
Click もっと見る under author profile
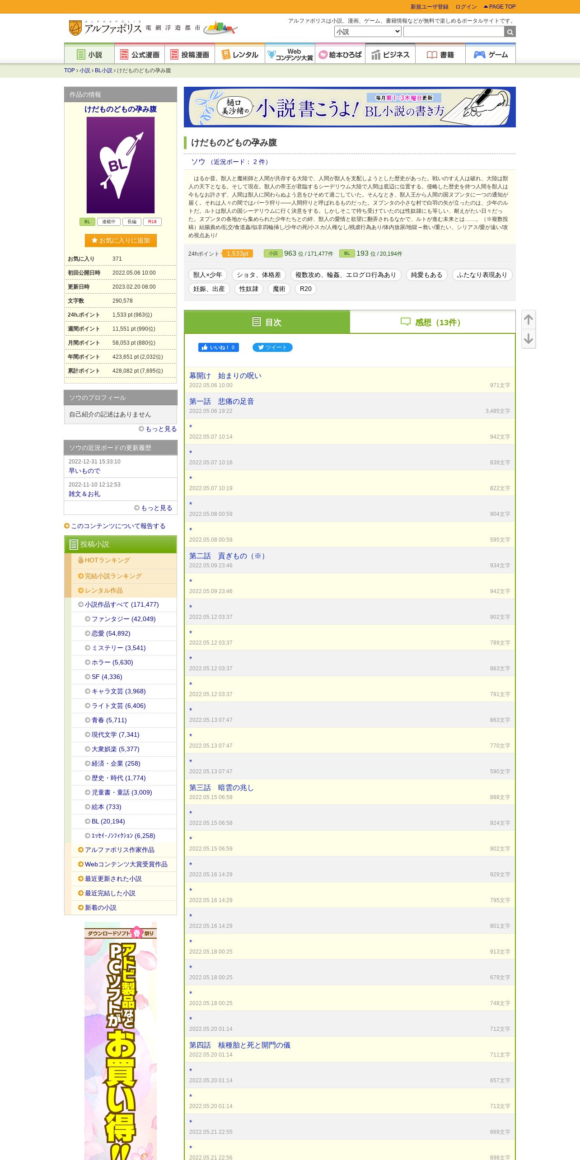coord(158,429)
